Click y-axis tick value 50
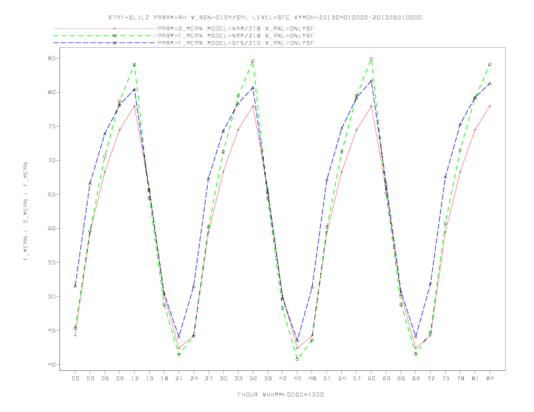 pos(51,296)
